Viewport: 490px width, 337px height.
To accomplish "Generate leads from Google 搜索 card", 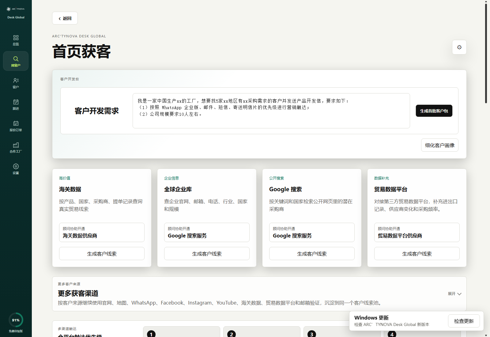I will (312, 254).
